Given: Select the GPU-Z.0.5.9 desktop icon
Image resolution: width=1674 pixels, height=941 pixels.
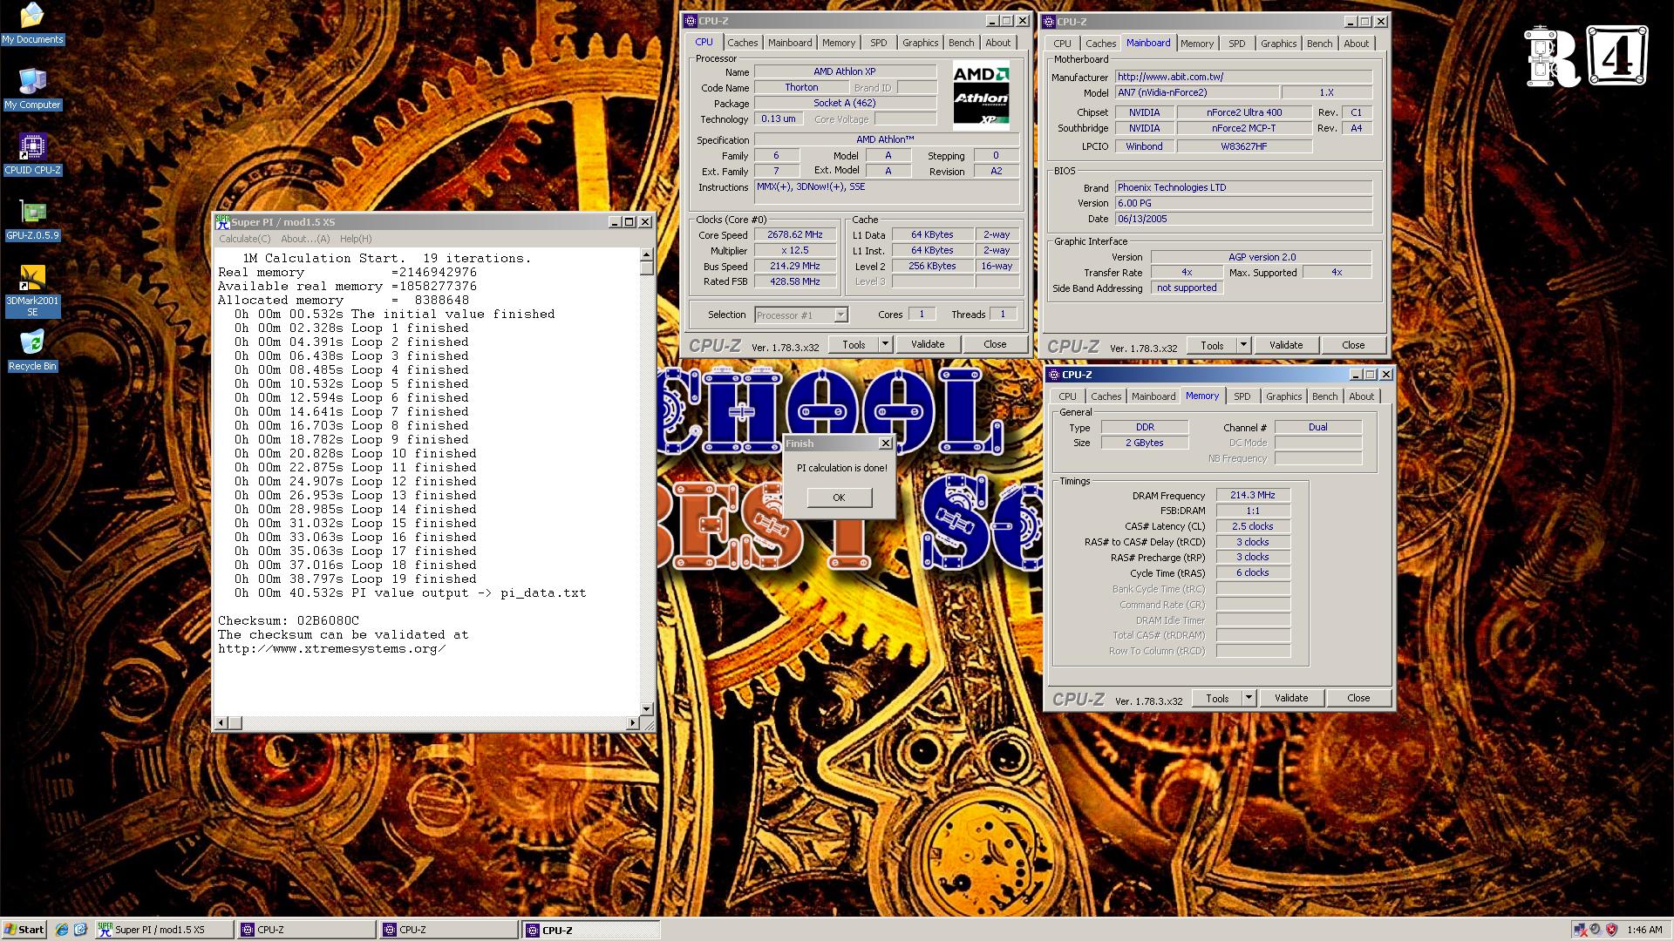Looking at the screenshot, I should coord(32,220).
